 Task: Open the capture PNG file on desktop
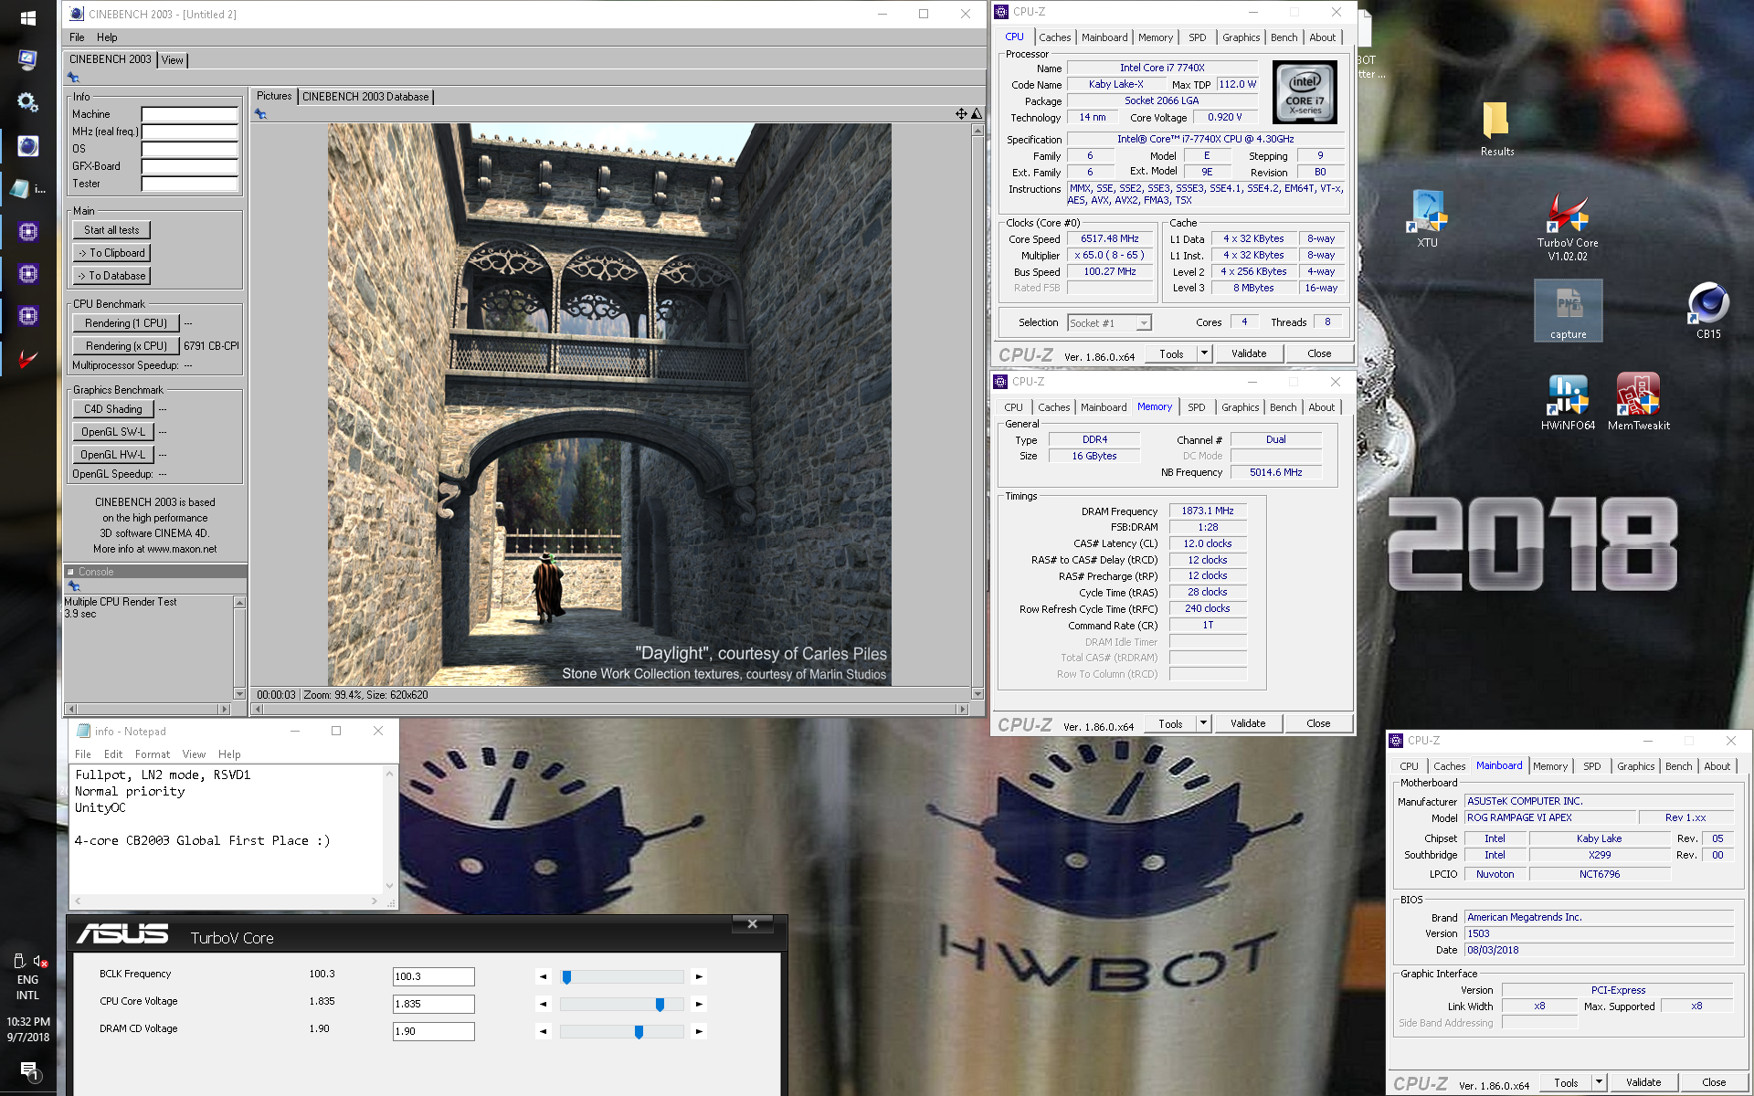tap(1568, 311)
